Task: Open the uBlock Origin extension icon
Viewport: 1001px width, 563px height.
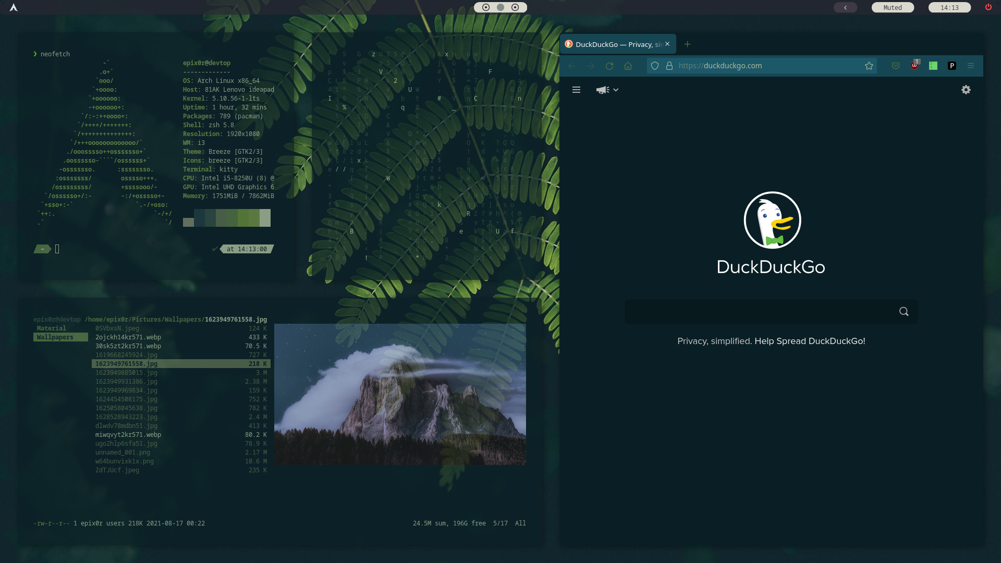Action: point(915,66)
